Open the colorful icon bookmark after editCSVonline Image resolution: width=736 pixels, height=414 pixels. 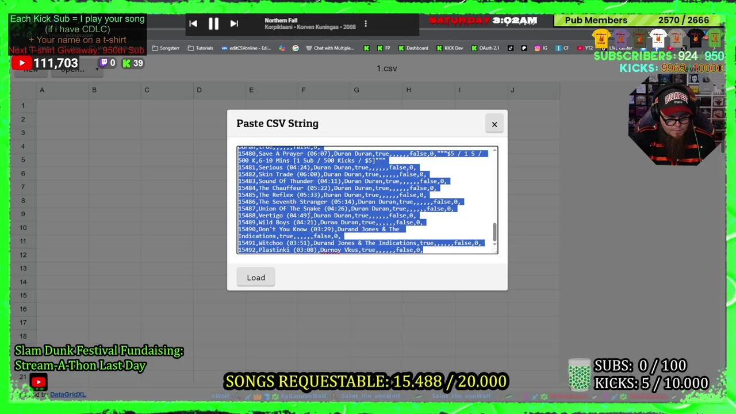282,48
